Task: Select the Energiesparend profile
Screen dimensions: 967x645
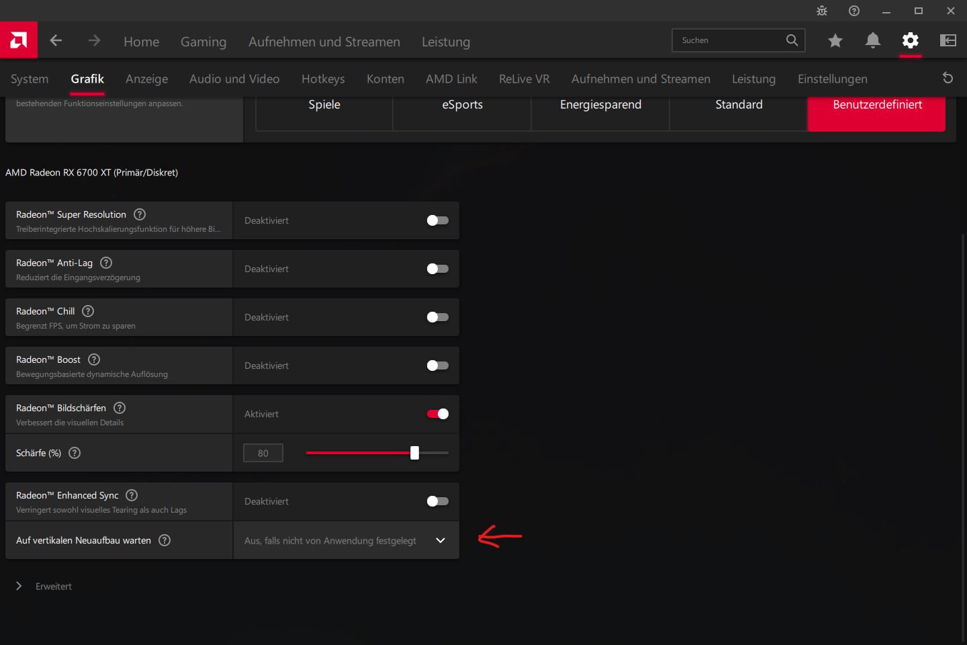Action: [601, 113]
